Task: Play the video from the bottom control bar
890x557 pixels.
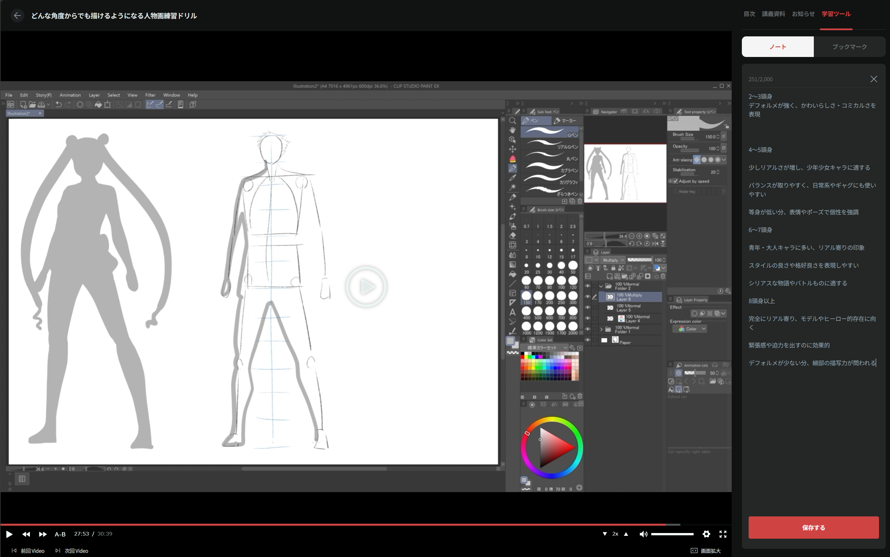Action: pyautogui.click(x=9, y=534)
